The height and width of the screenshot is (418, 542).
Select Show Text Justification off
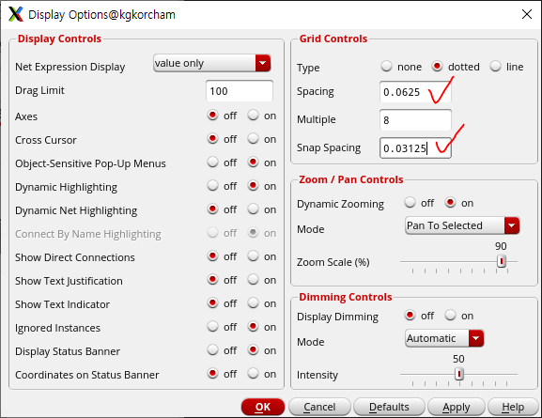coord(212,280)
